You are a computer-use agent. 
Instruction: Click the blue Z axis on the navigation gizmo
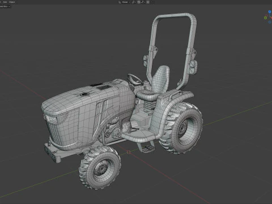click(270, 11)
